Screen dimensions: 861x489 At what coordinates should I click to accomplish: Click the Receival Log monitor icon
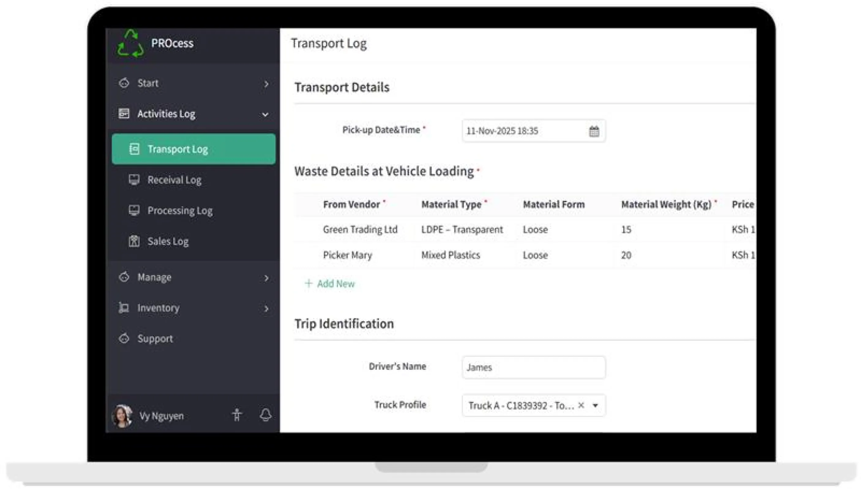click(x=134, y=180)
